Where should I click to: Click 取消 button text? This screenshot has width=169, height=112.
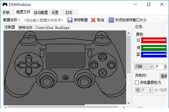pos(101,20)
